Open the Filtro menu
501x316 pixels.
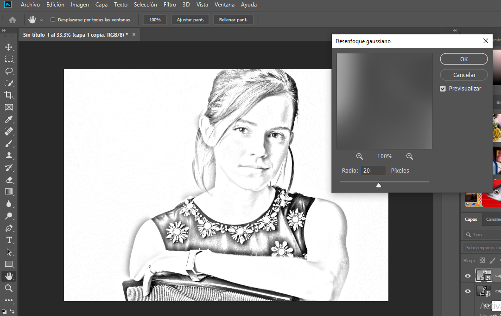[170, 5]
